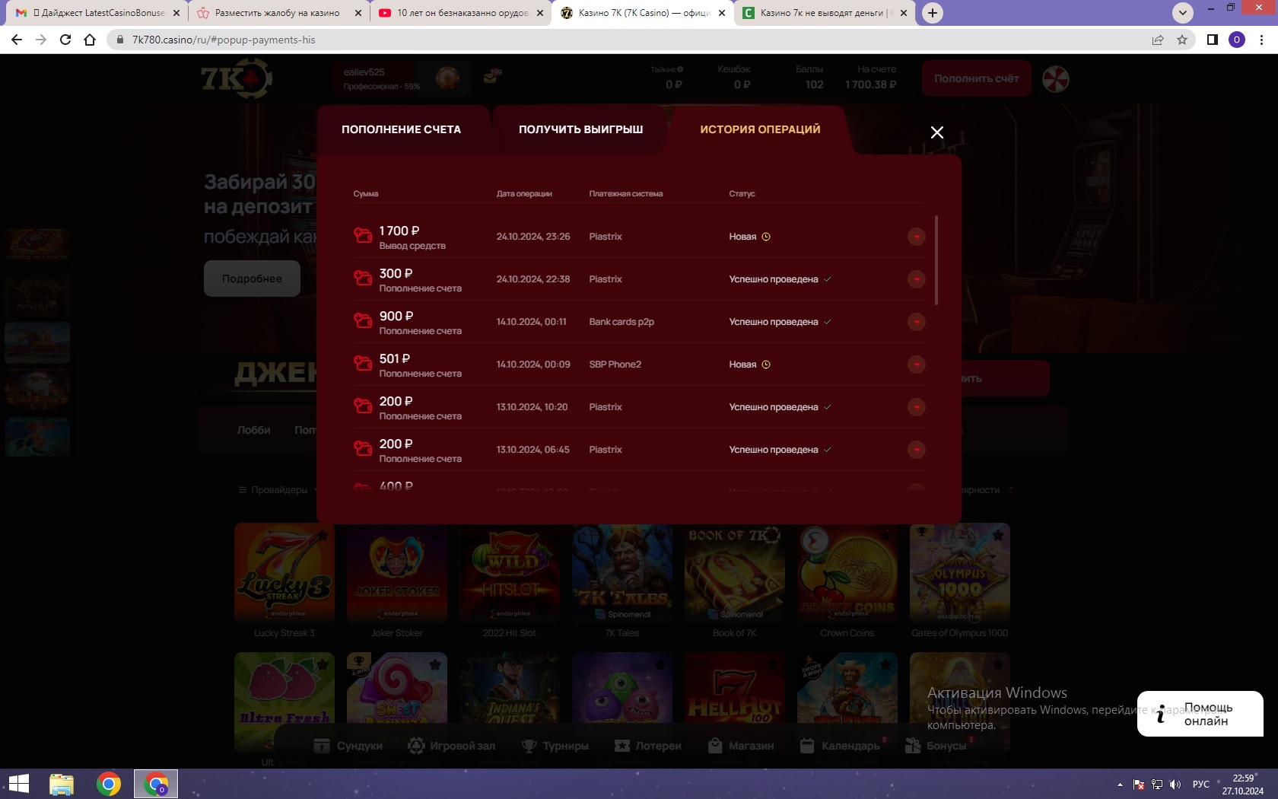The image size is (1278, 799).
Task: Open a new browser tab
Action: point(932,13)
